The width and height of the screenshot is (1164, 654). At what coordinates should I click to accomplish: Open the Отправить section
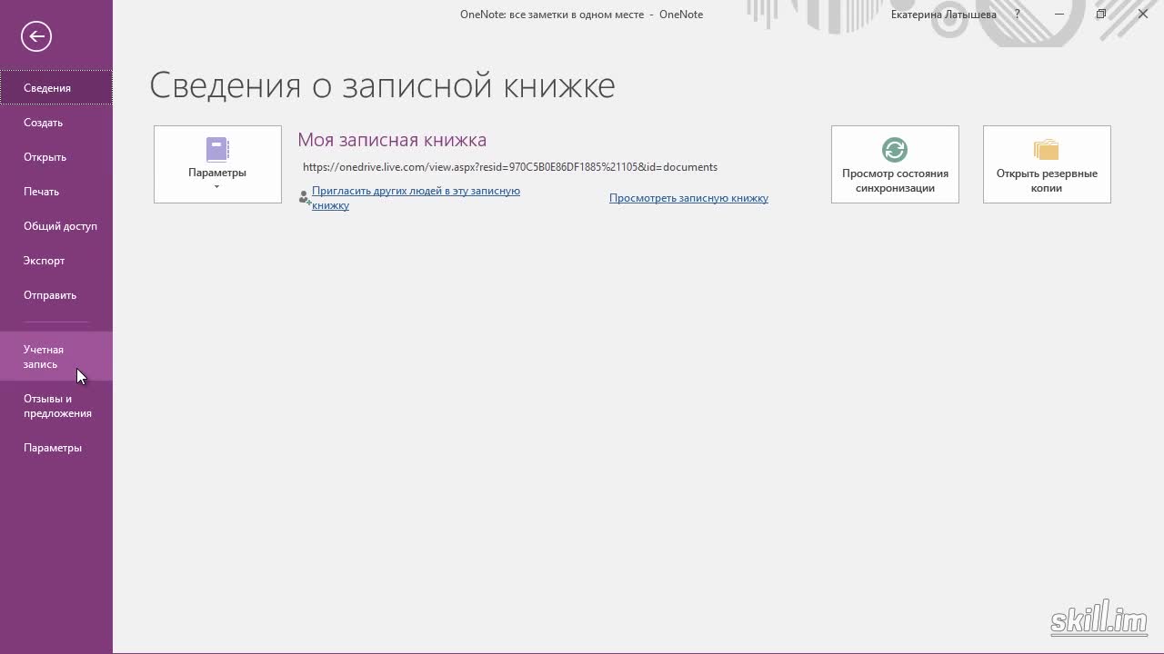(x=56, y=295)
